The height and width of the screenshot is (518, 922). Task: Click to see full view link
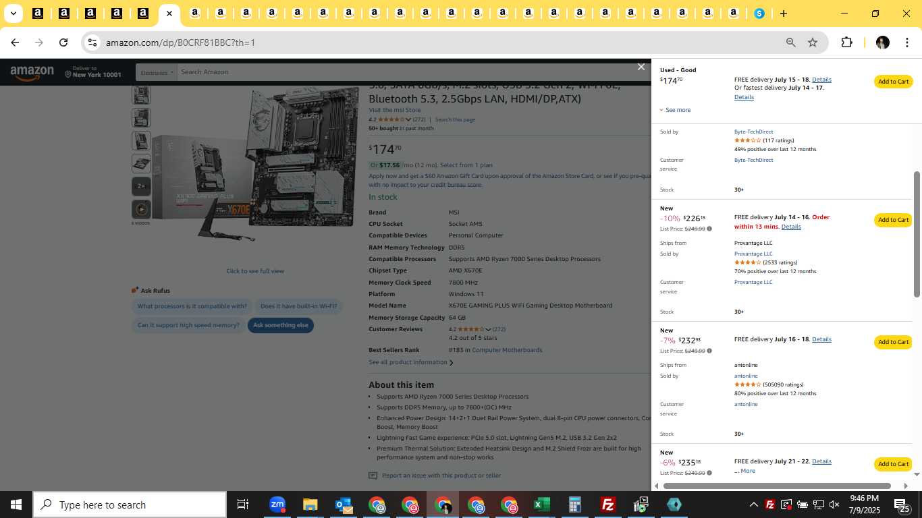[255, 271]
